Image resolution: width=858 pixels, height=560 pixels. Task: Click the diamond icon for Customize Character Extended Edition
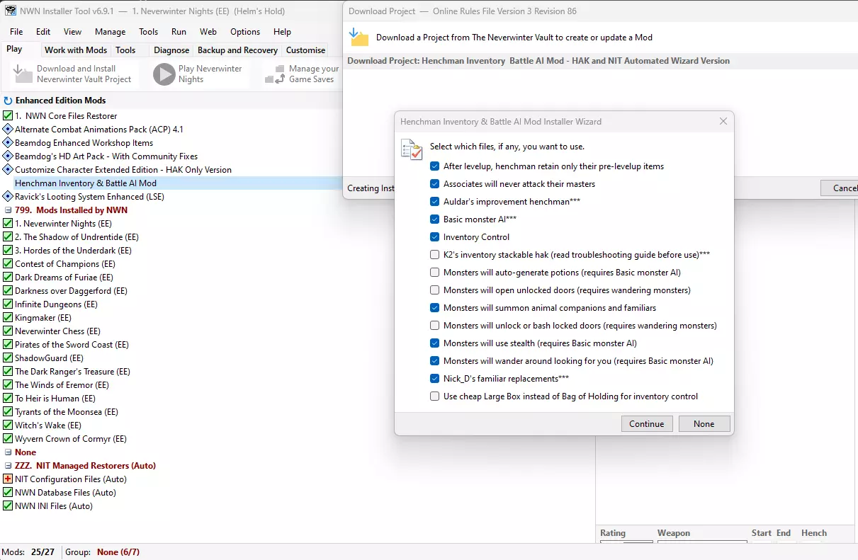(x=9, y=170)
